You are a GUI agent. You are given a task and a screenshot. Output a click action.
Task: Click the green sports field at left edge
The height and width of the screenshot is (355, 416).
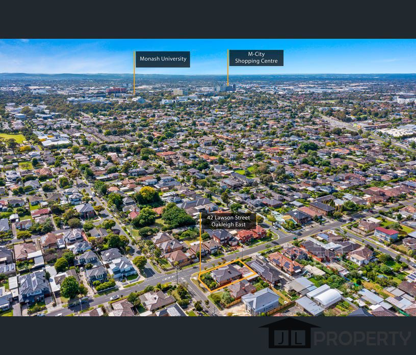(x=11, y=138)
